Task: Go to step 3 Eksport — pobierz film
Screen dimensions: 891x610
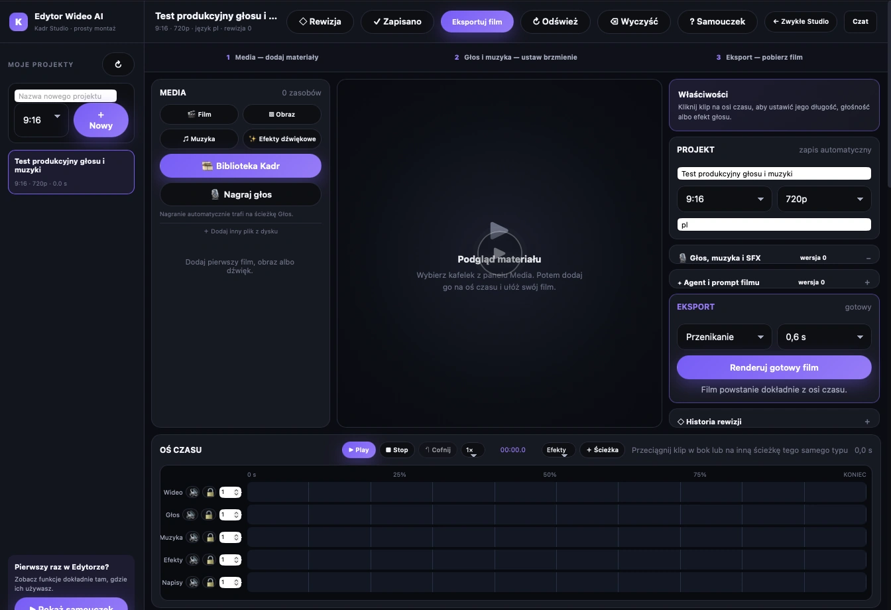Action: (x=759, y=57)
